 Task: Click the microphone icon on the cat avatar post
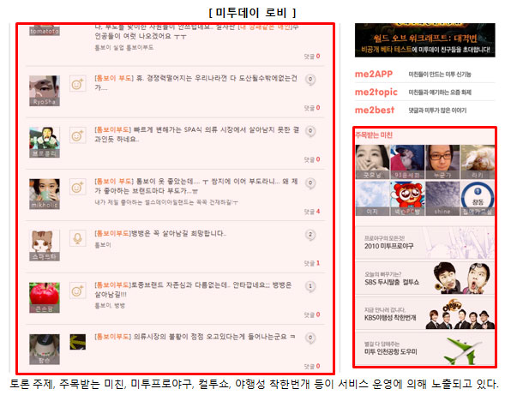point(77,239)
